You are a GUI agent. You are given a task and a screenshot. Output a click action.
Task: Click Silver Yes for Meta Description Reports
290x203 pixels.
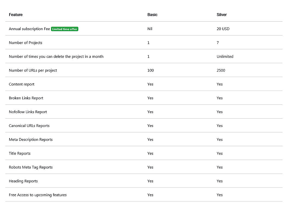pos(220,140)
